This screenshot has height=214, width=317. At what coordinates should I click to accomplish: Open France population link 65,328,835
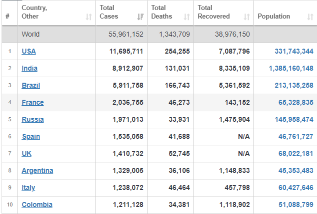point(296,102)
